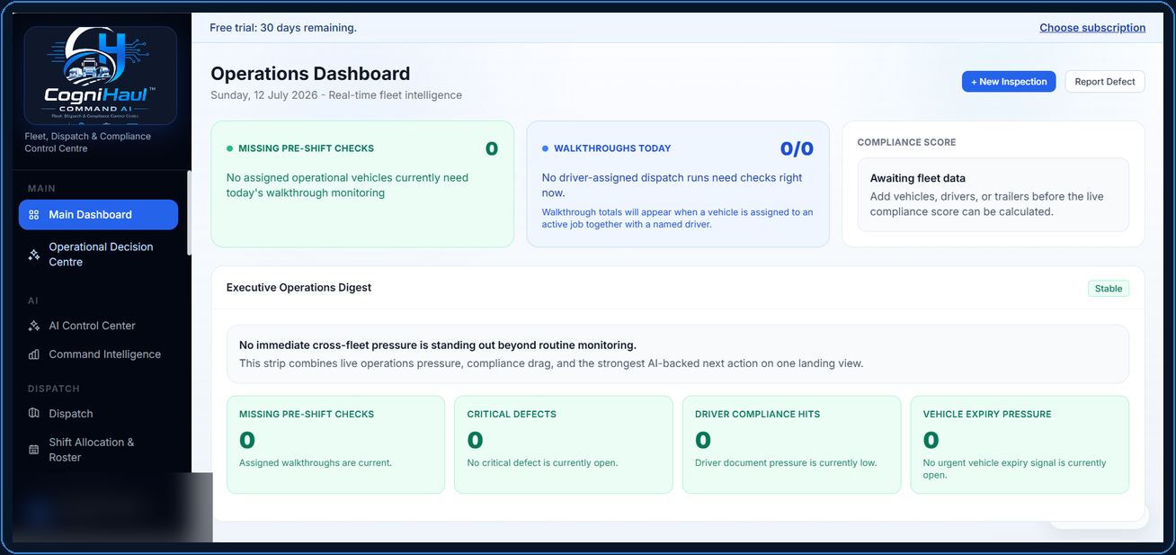Click the '0/0' walkthrough count
The height and width of the screenshot is (555, 1176).
pos(797,149)
